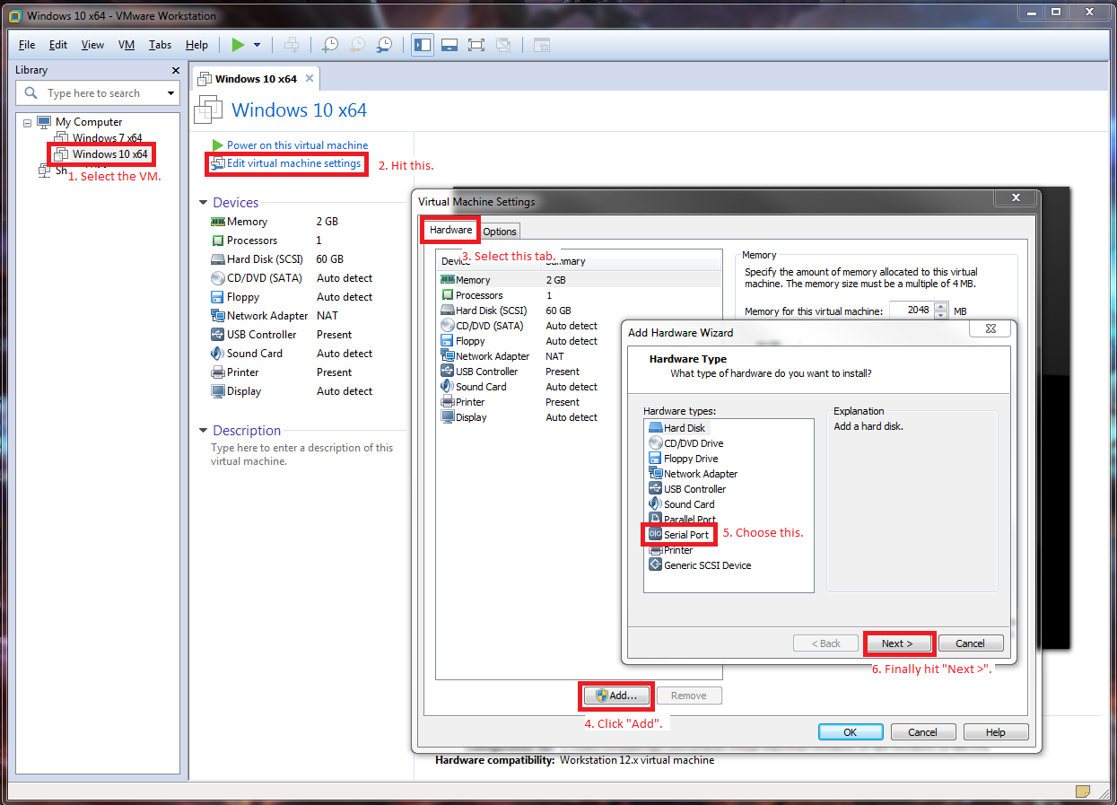Select Windows 7 x64 in the Library
This screenshot has width=1117, height=805.
[x=107, y=138]
